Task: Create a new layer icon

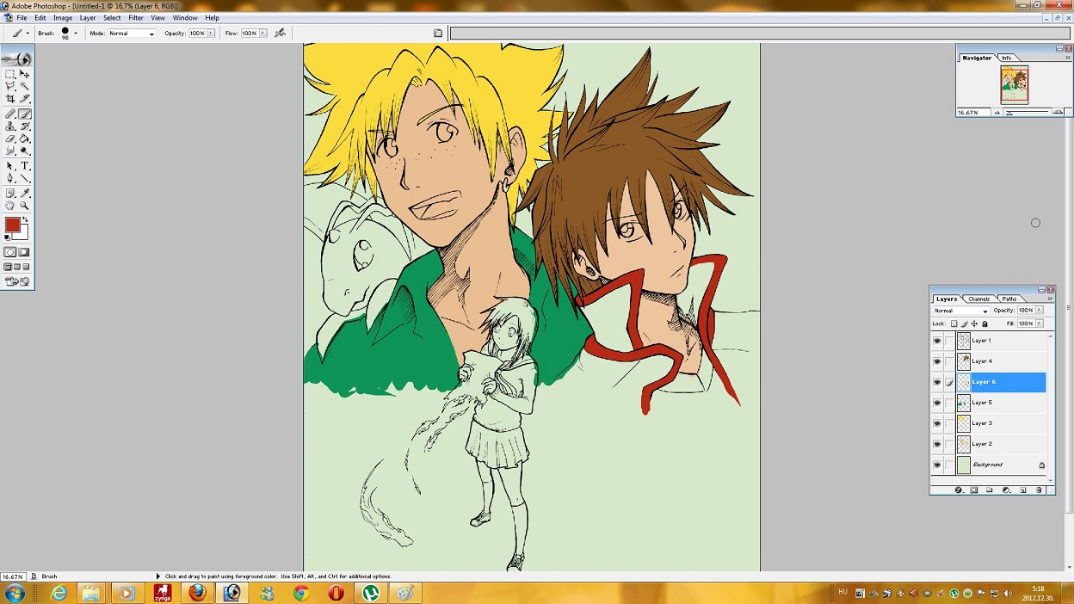Action: click(1023, 490)
